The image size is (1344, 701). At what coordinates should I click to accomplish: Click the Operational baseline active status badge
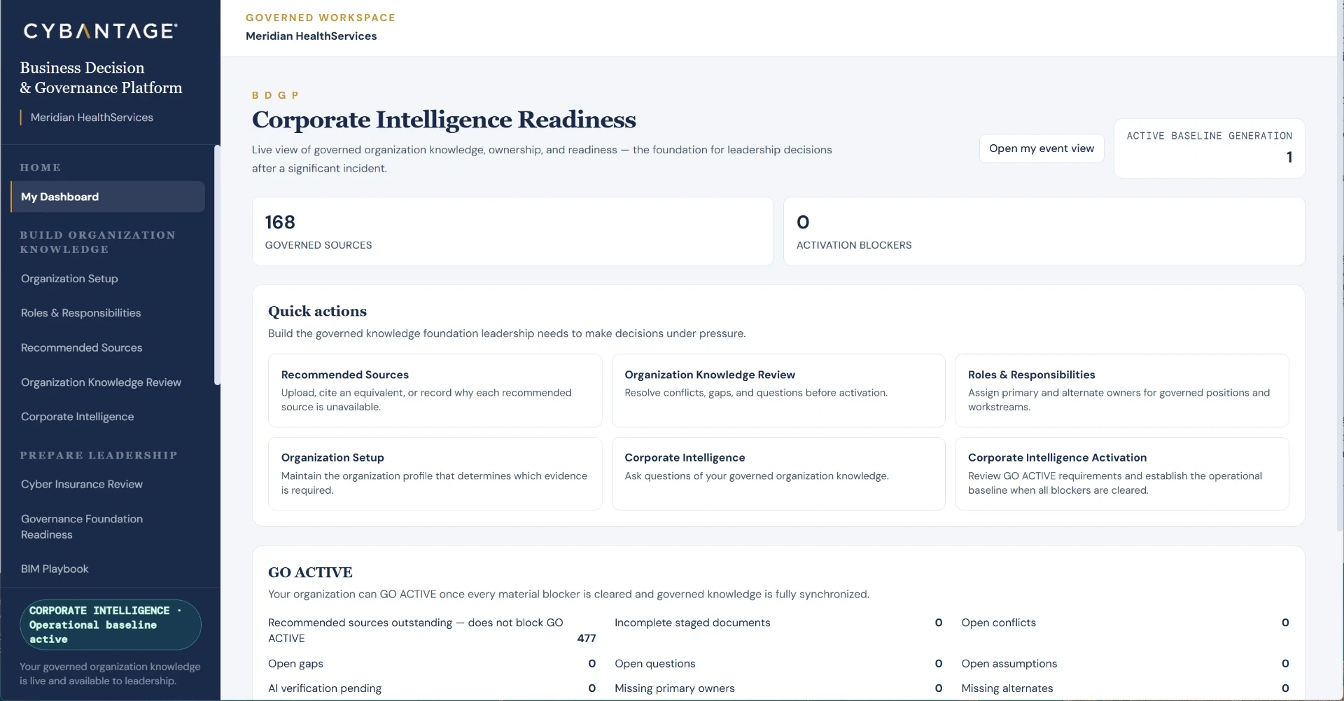[x=110, y=625]
